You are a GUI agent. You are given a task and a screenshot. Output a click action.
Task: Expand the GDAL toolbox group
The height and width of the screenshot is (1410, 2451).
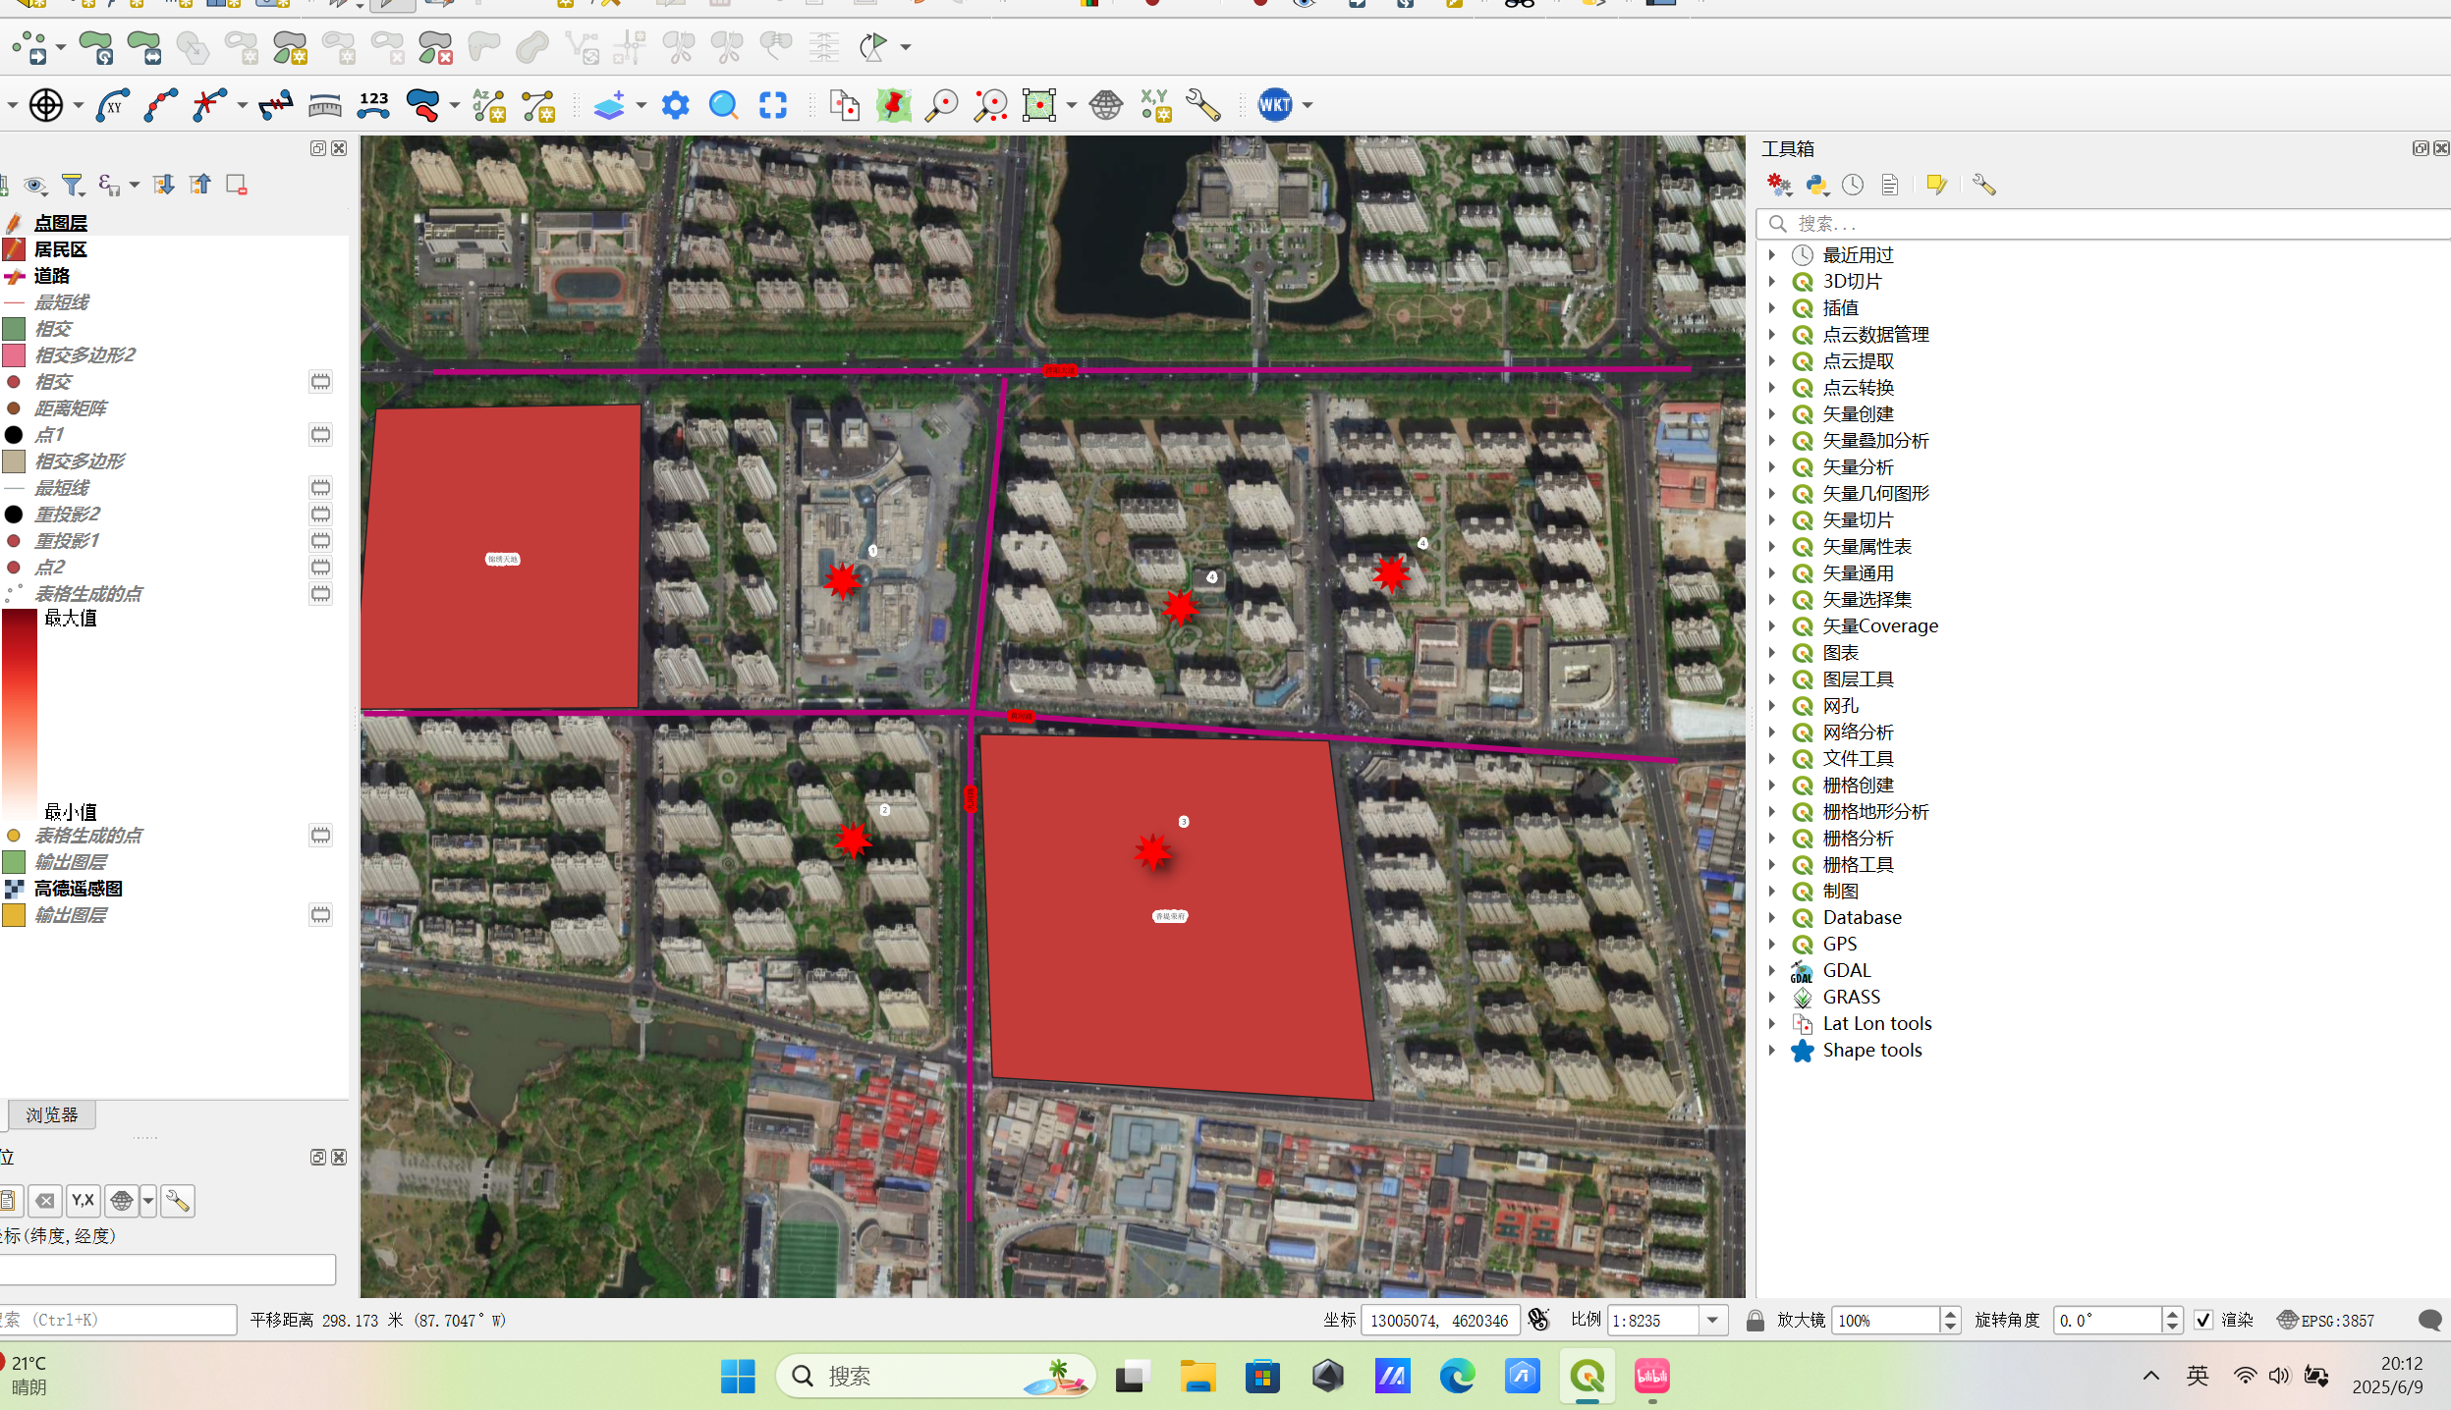click(x=1772, y=970)
